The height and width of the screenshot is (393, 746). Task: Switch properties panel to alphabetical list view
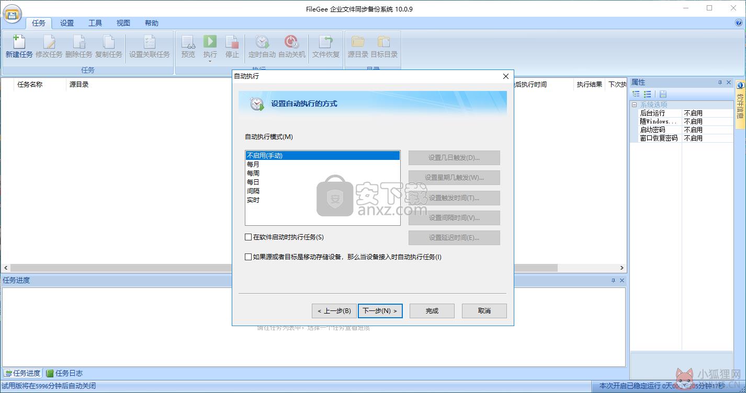[648, 94]
